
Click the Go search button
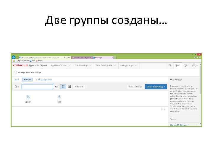(x=57, y=87)
